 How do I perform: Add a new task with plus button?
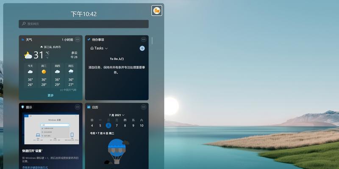[x=142, y=48]
